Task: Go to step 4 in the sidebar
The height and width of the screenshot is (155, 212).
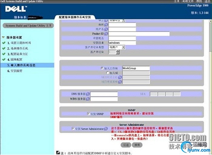Action: click(15, 59)
